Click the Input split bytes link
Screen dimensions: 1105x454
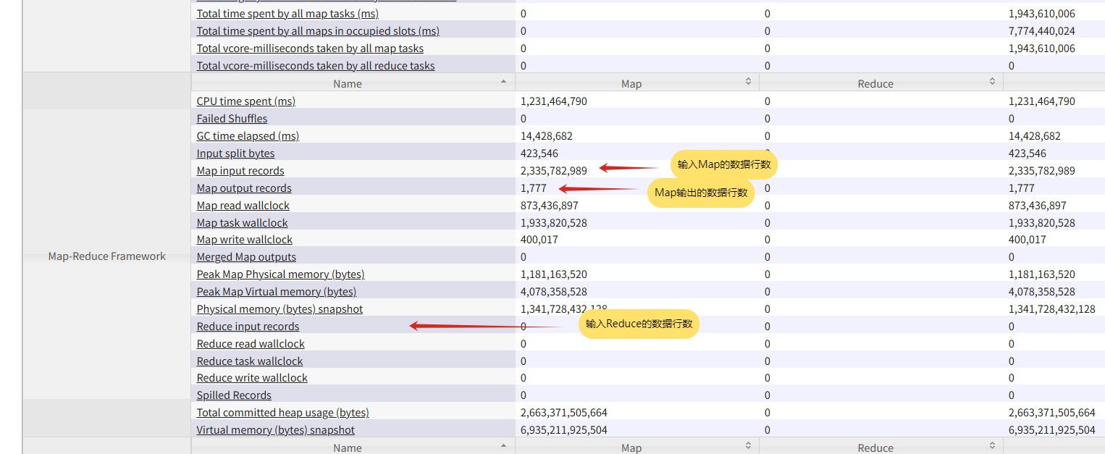point(235,154)
